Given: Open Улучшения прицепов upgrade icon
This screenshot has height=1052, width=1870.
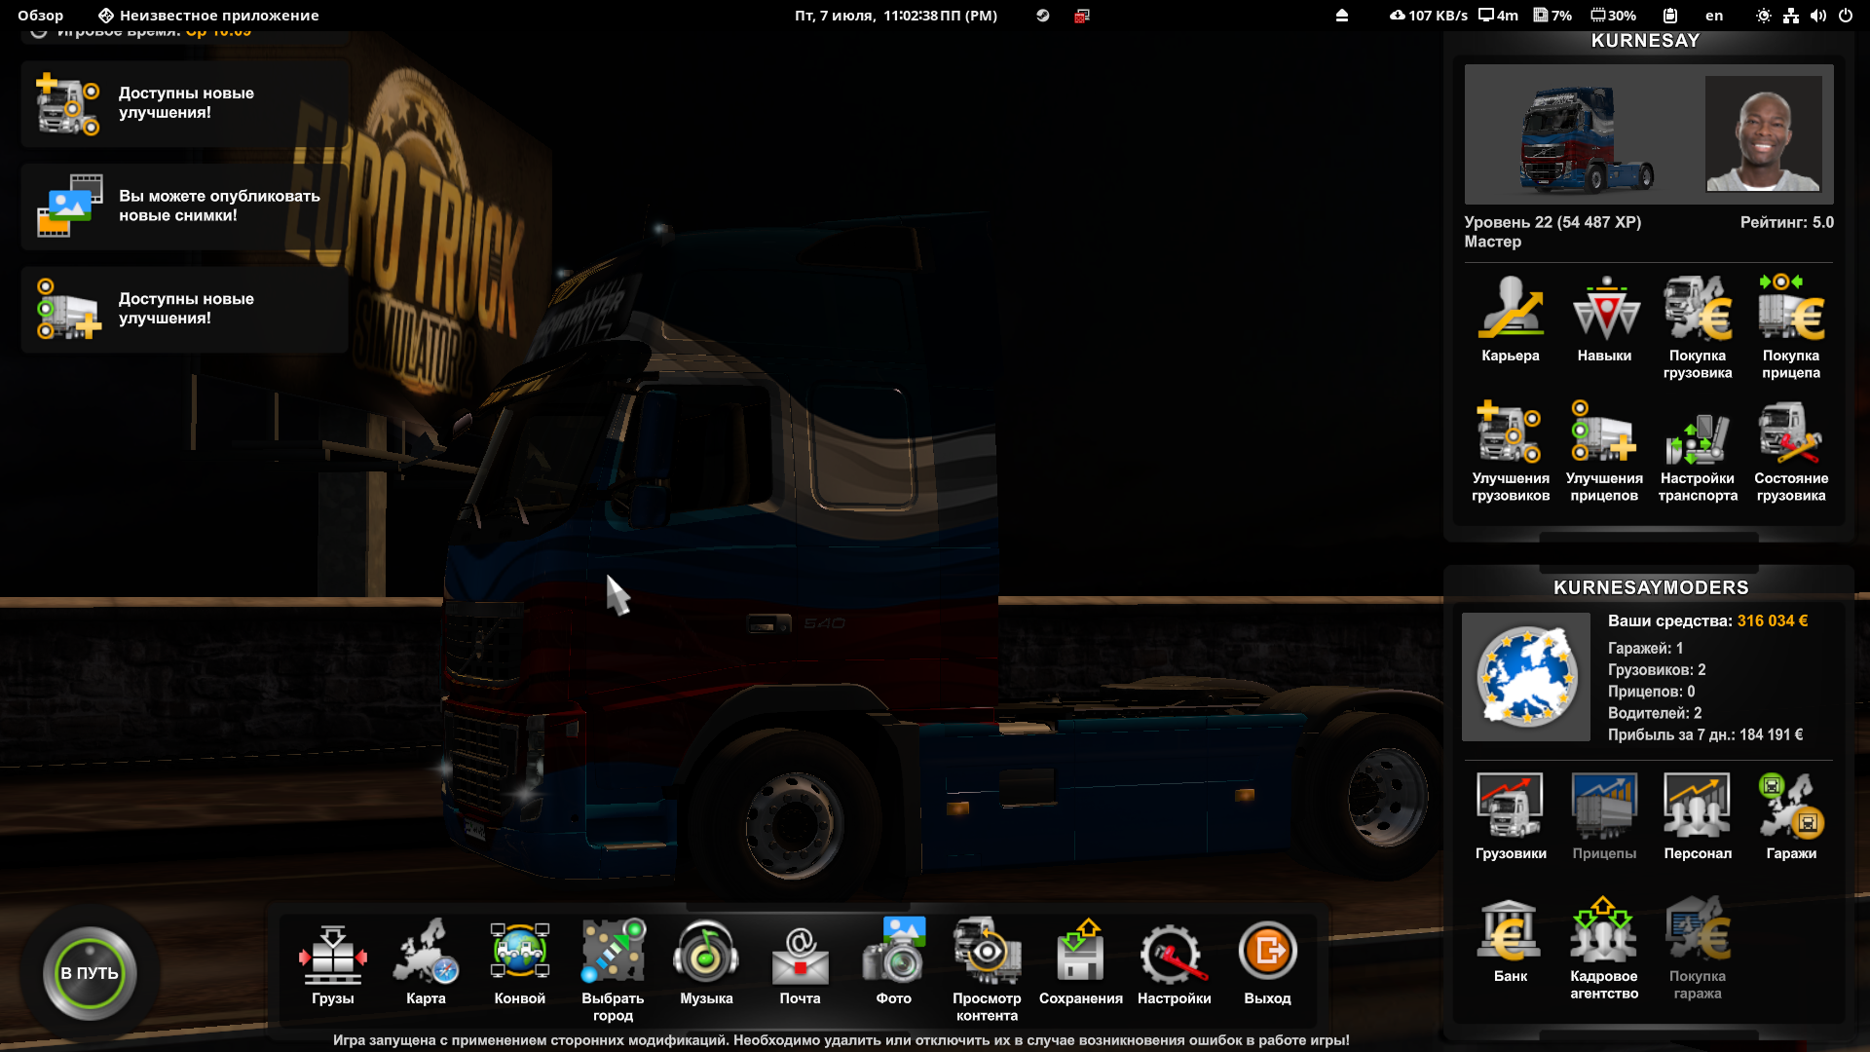Looking at the screenshot, I should (x=1604, y=432).
